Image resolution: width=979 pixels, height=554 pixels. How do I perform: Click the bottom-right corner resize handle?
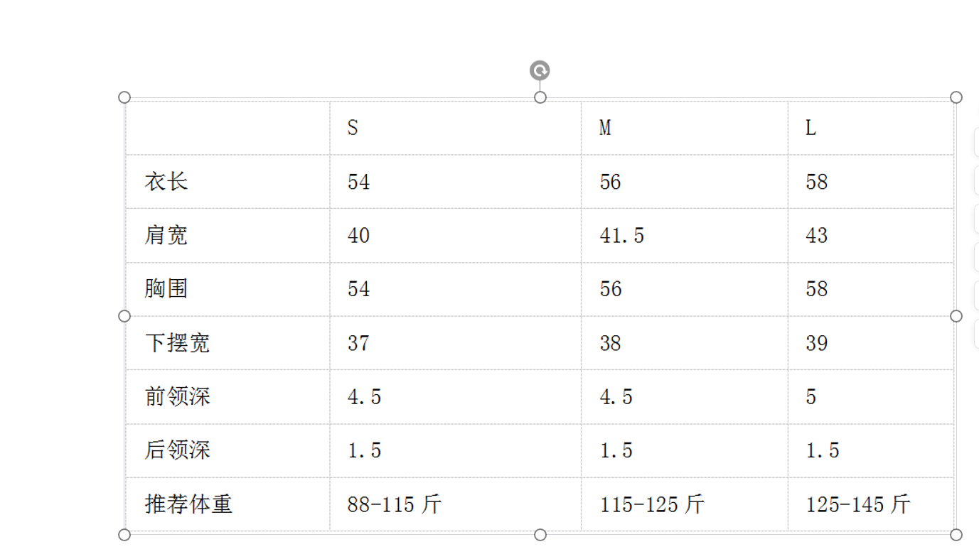(x=956, y=535)
